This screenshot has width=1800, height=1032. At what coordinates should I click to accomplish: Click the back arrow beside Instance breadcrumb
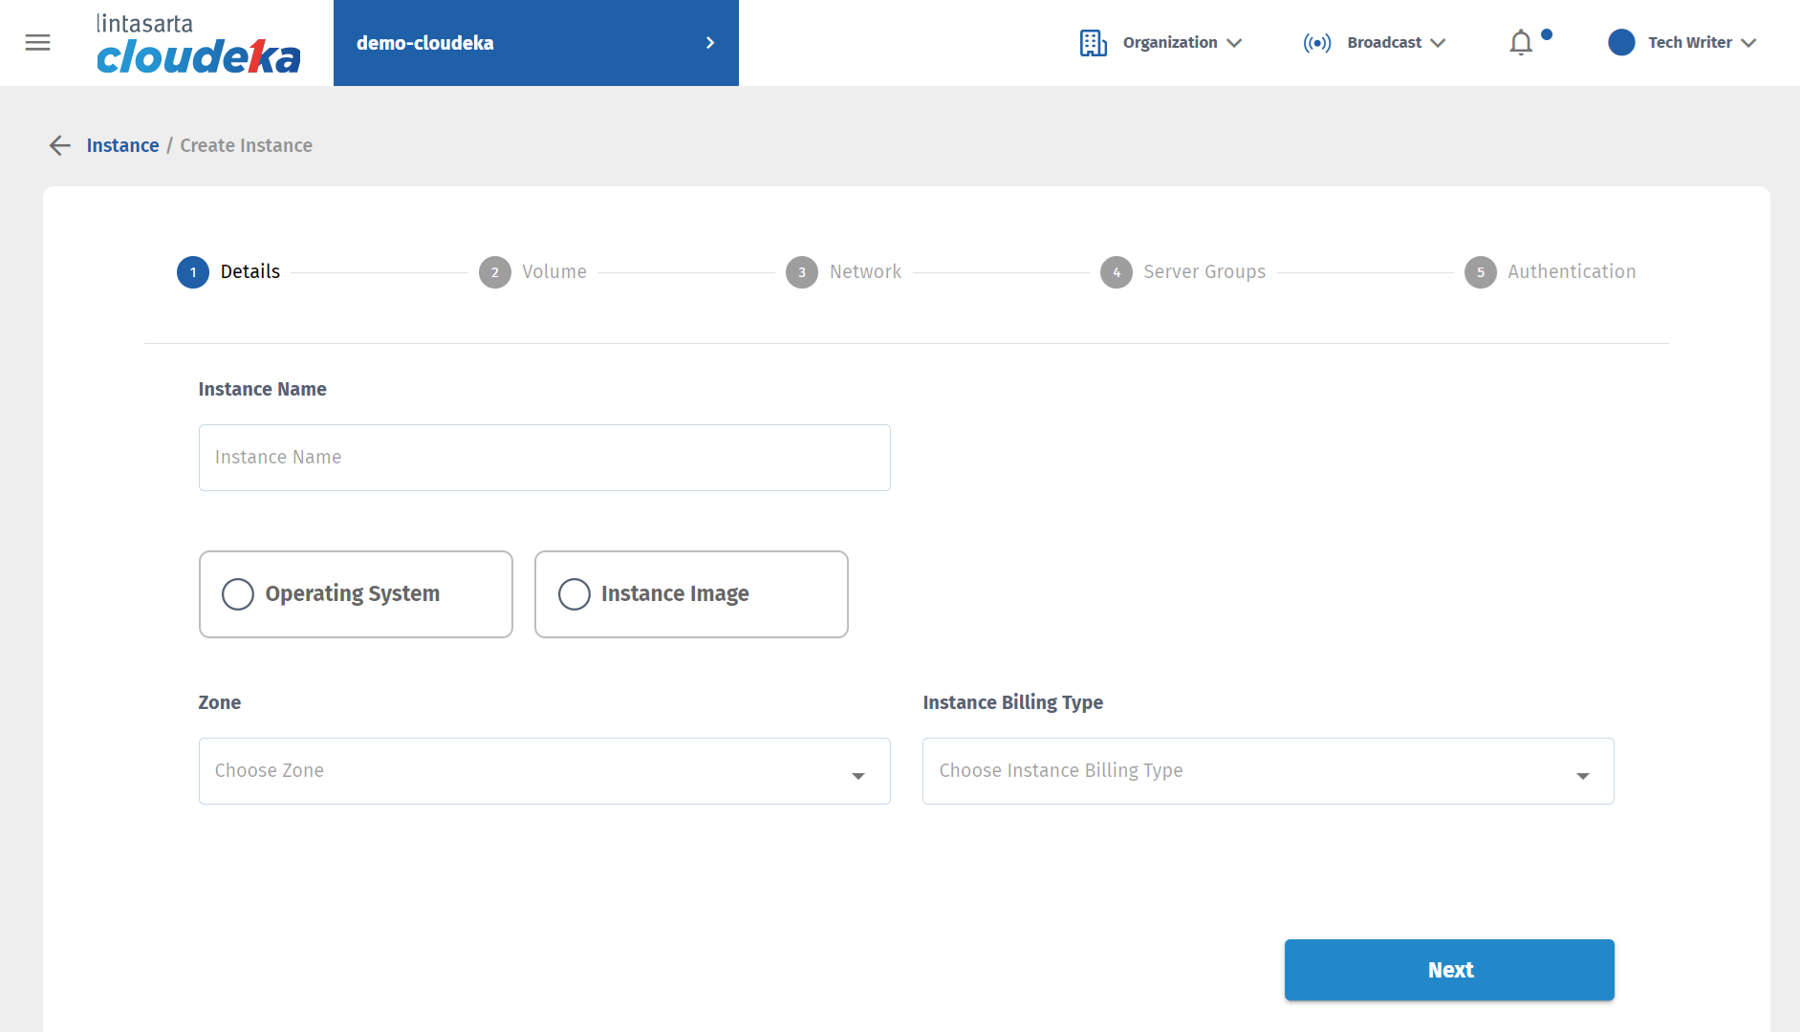tap(60, 145)
